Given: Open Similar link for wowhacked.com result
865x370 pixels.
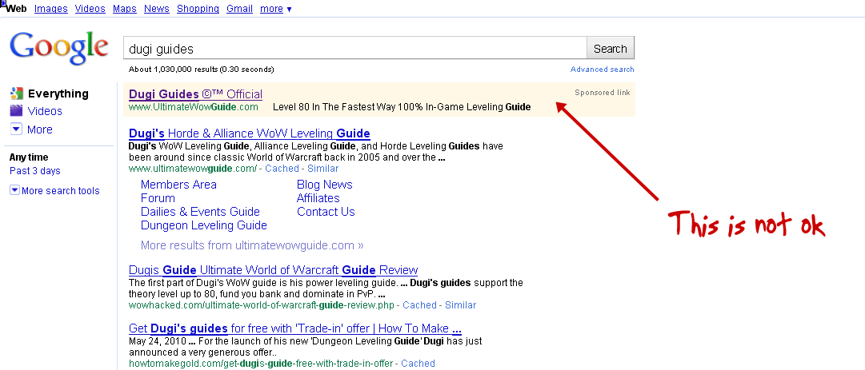Looking at the screenshot, I should click(x=461, y=305).
